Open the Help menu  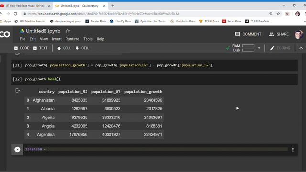(100, 39)
